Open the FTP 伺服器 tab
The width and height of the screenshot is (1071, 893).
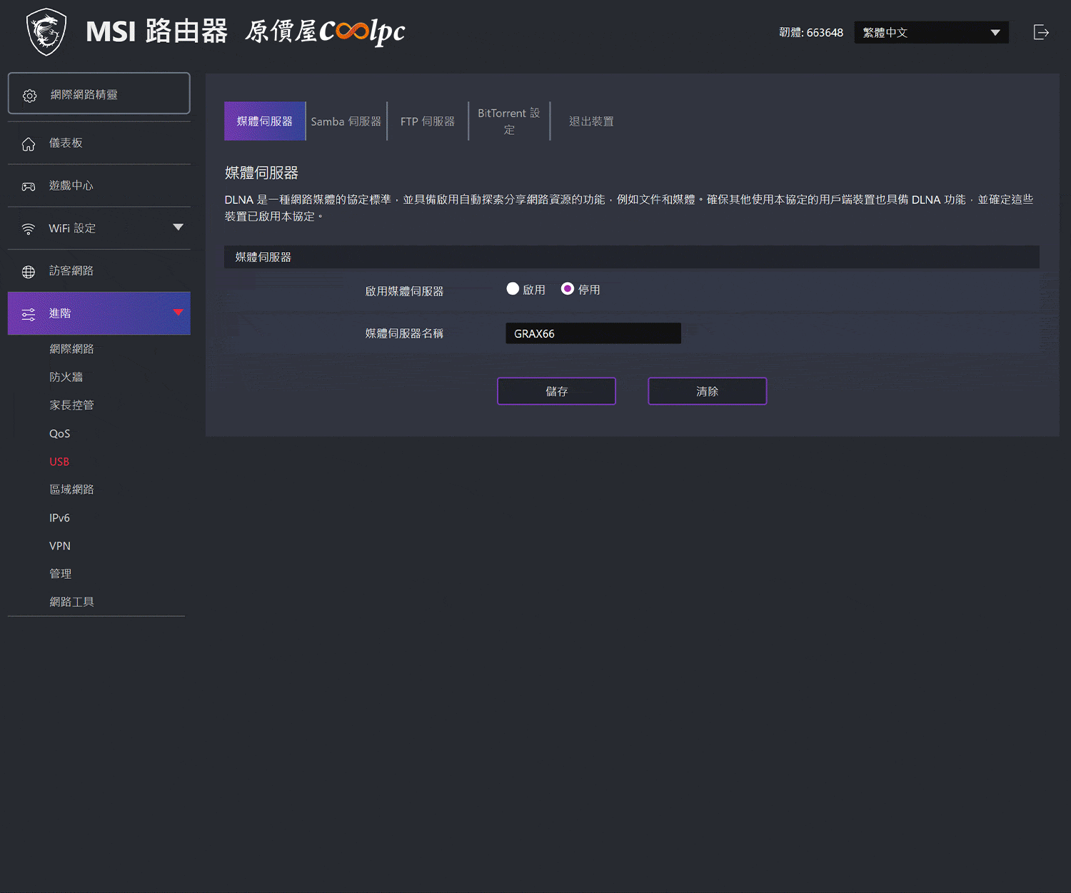(428, 121)
